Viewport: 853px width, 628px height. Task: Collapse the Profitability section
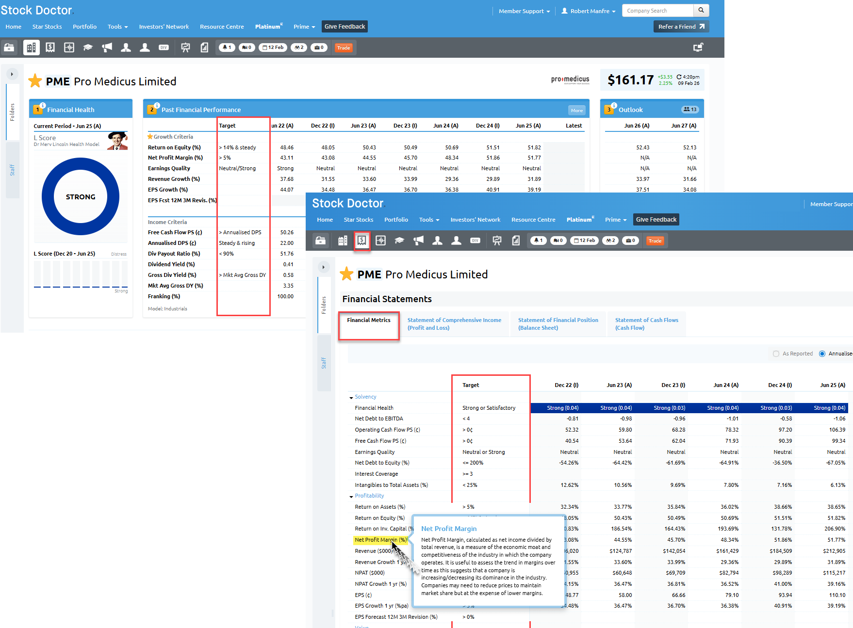pos(351,497)
